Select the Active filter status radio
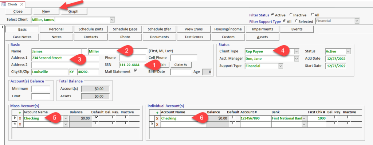This screenshot has width=373, height=145. 272,15
